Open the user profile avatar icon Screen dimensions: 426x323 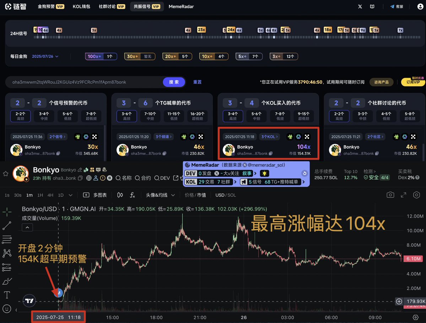point(420,6)
